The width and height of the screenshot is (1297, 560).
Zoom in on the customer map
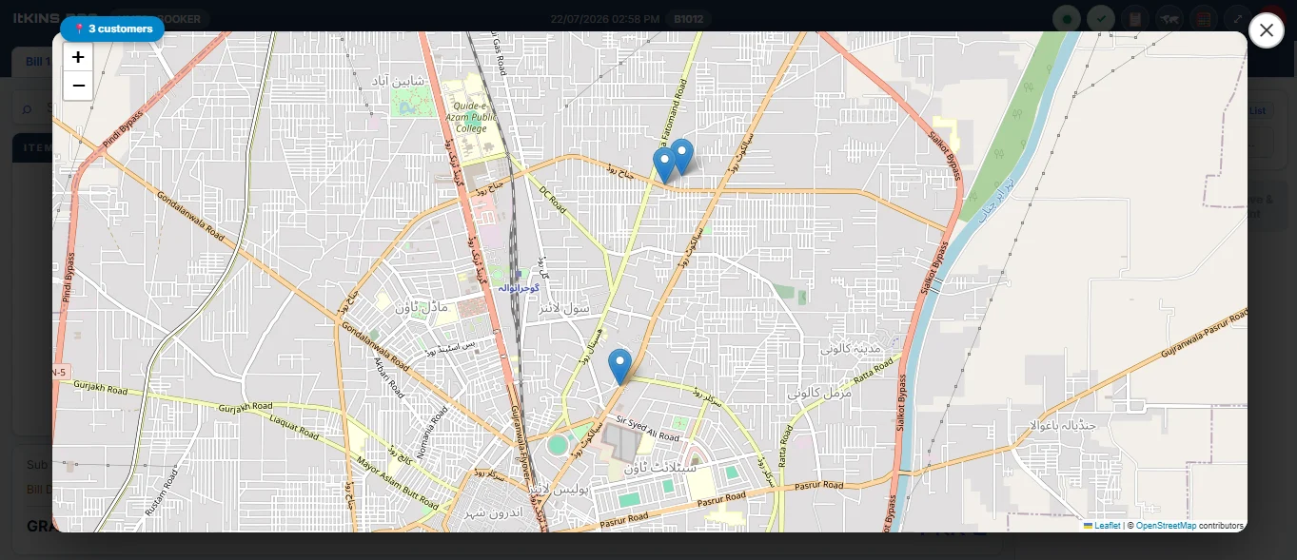pos(78,57)
